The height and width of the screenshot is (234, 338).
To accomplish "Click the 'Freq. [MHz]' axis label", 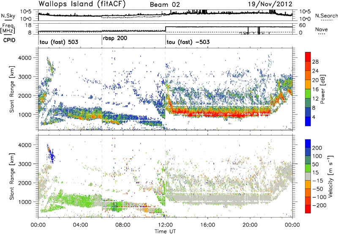I will 8,29.
